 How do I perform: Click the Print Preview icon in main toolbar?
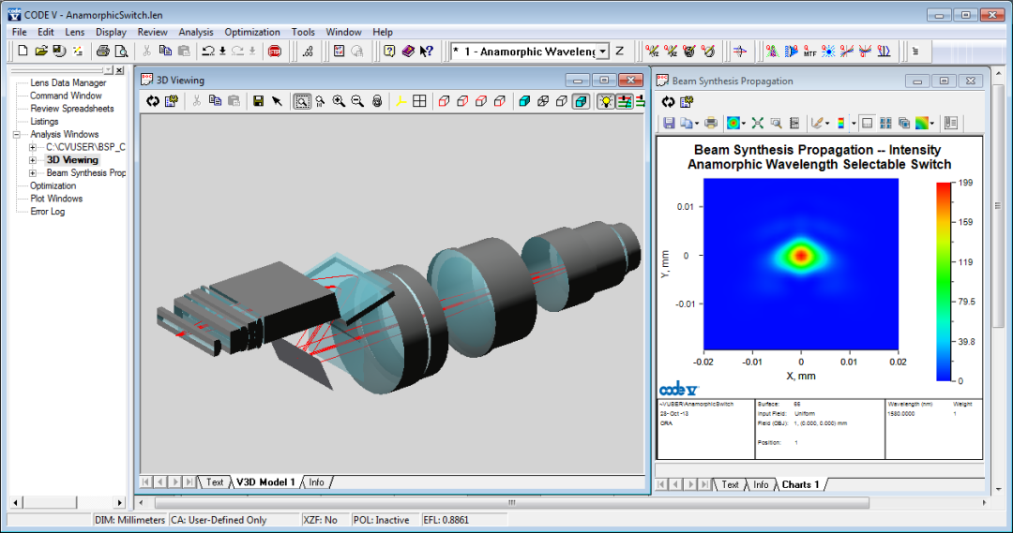(x=121, y=52)
